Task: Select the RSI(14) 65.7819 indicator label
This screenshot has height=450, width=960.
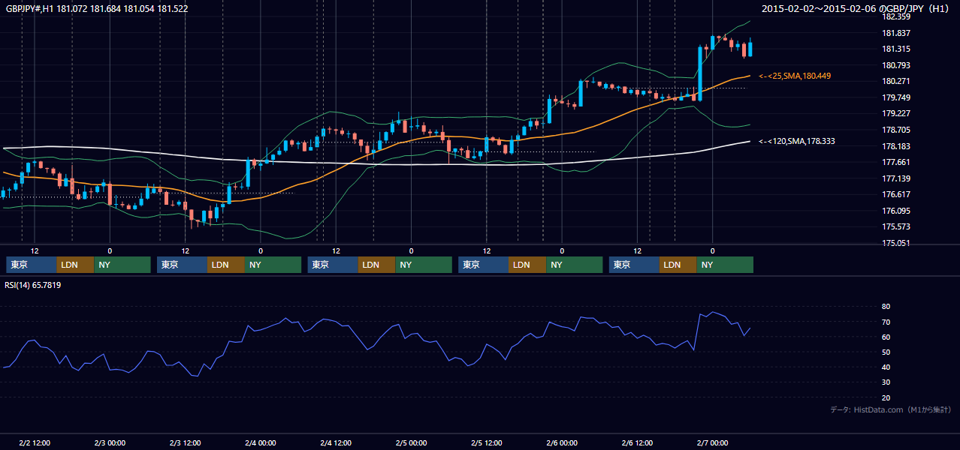Action: (x=33, y=285)
